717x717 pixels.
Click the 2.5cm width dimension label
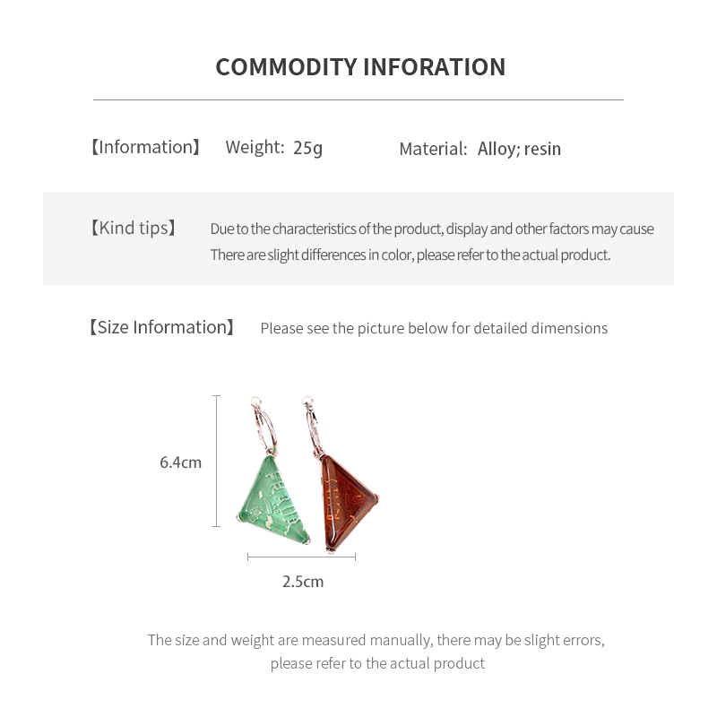coord(303,582)
